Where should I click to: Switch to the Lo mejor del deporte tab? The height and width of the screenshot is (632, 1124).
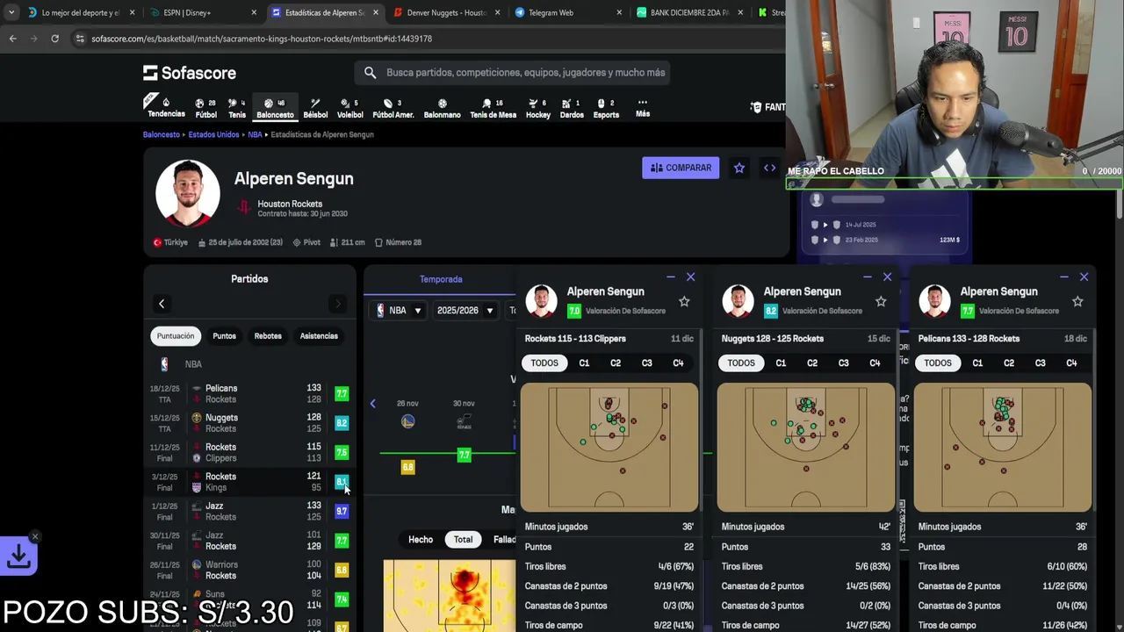coord(81,12)
